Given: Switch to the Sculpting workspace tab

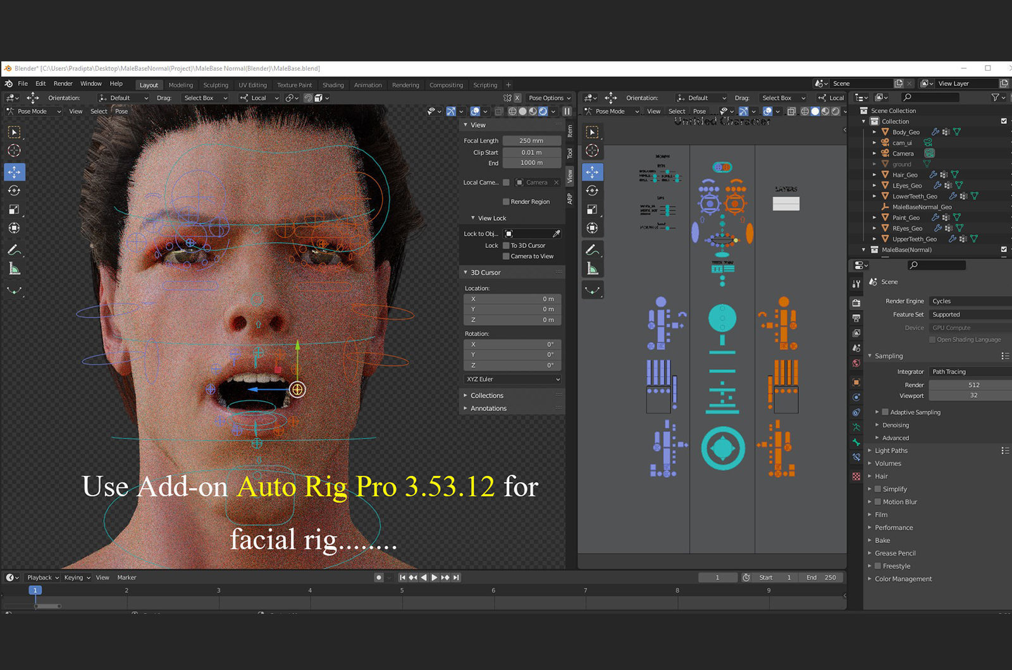Looking at the screenshot, I should click(216, 85).
